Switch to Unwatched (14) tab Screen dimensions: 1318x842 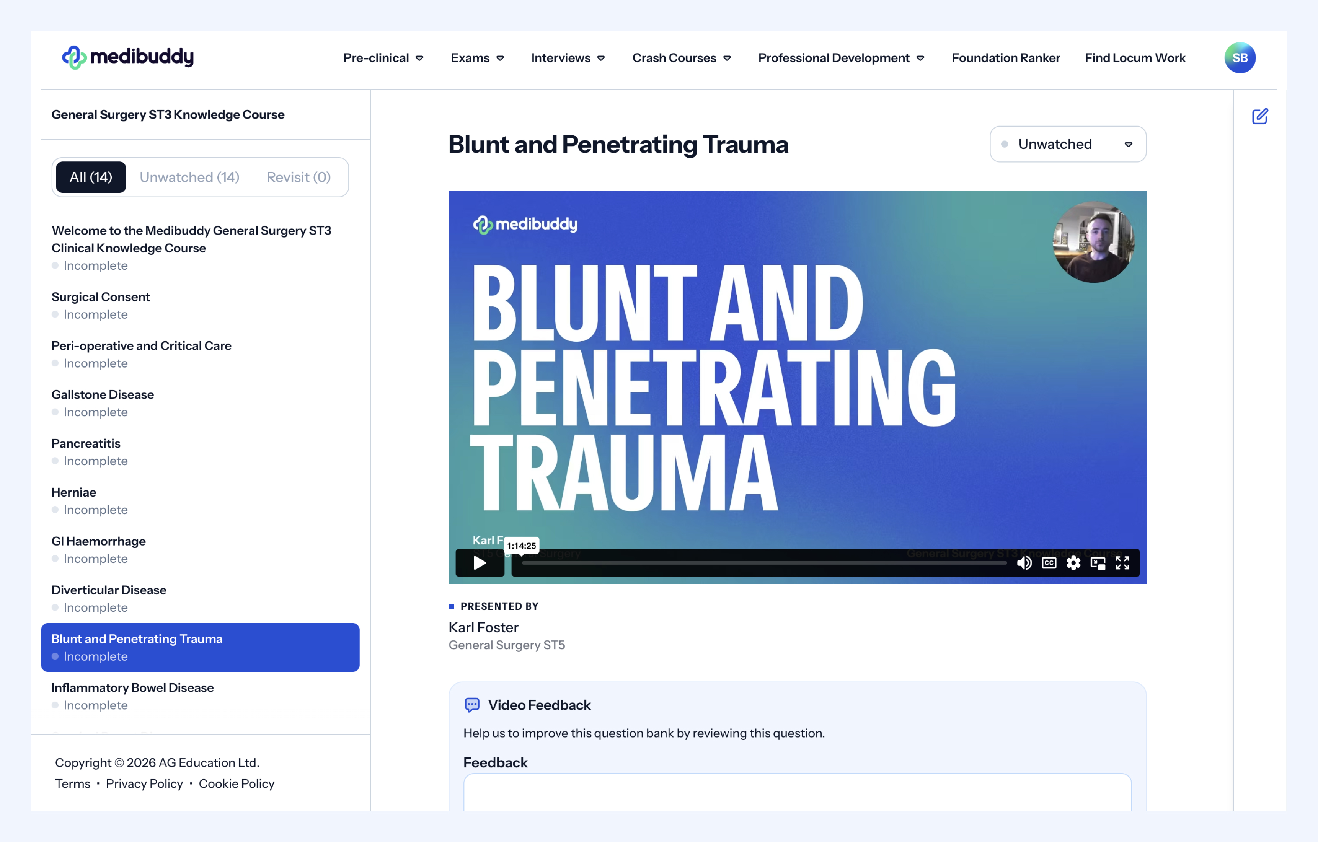click(x=189, y=177)
